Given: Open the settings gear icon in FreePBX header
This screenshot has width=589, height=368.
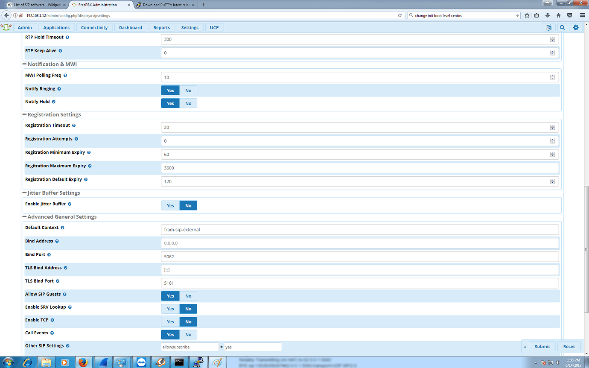Looking at the screenshot, I should click(576, 27).
